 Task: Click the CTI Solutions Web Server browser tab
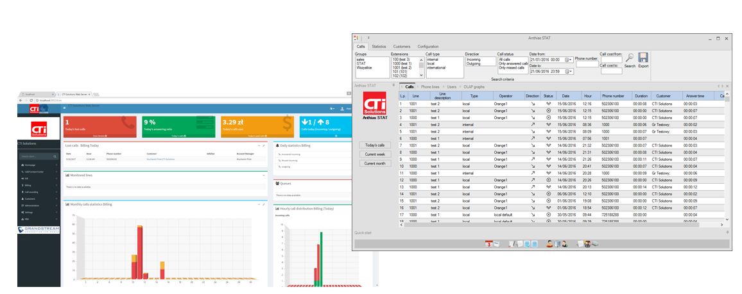73,94
